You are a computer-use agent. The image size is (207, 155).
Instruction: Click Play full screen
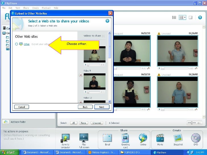[84, 141]
